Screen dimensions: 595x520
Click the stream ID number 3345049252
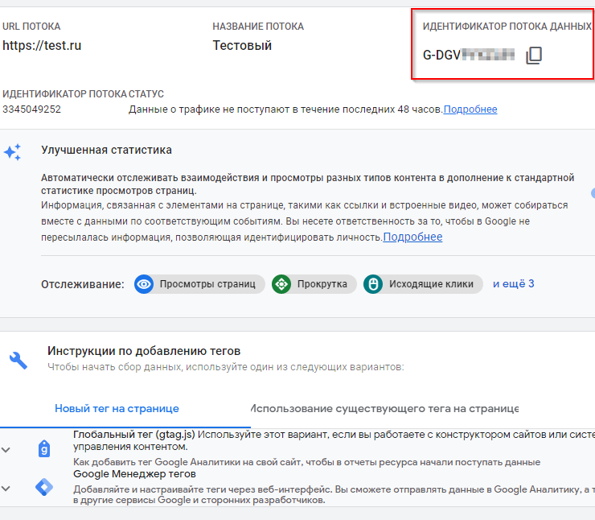pyautogui.click(x=32, y=109)
